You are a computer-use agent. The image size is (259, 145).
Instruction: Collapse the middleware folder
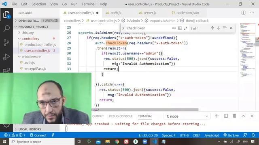(36, 56)
